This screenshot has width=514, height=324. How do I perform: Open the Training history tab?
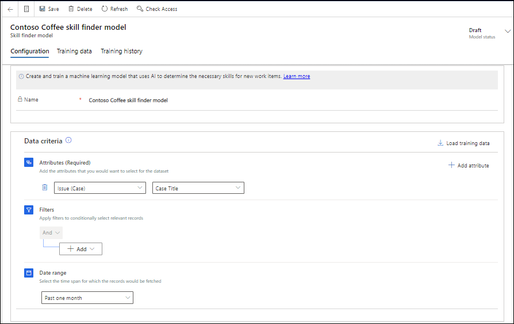point(122,52)
